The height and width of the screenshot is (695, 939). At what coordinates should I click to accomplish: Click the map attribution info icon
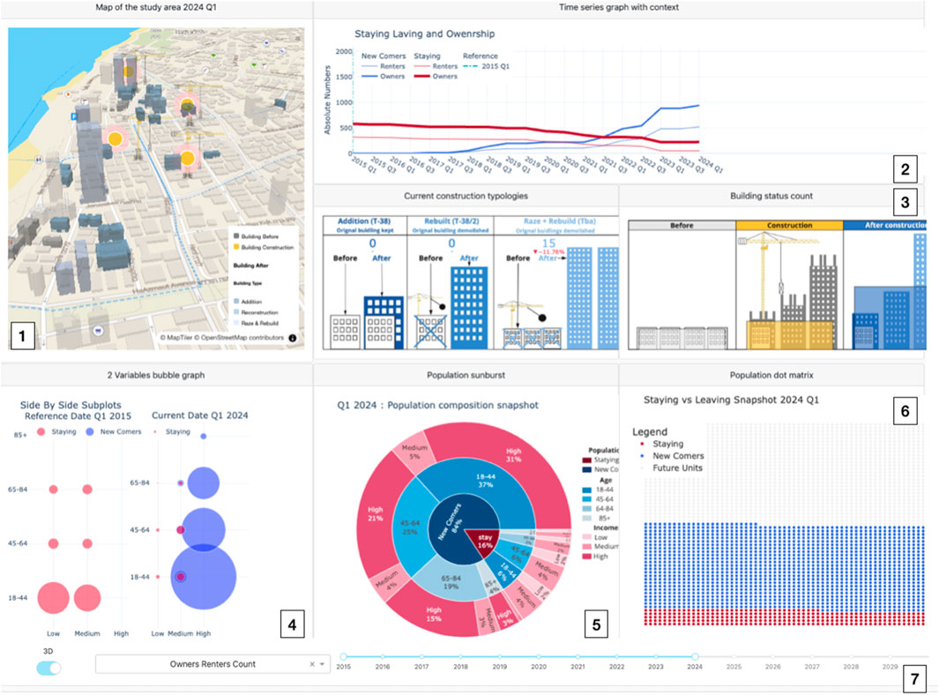tap(292, 338)
